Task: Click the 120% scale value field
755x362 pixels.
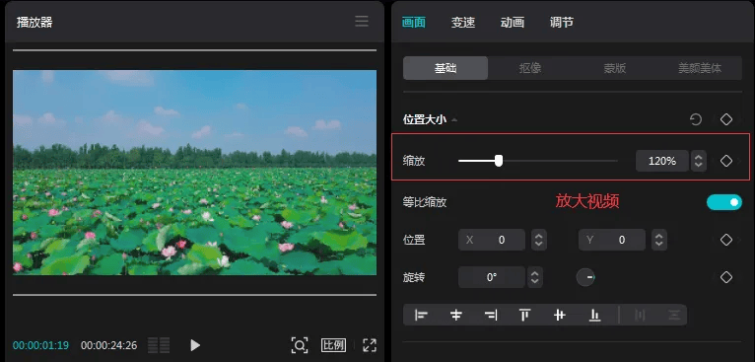Action: point(662,161)
